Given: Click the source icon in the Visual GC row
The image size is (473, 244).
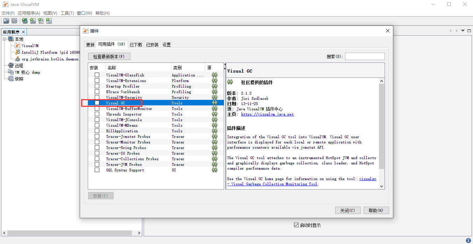Looking at the screenshot, I should click(x=215, y=103).
